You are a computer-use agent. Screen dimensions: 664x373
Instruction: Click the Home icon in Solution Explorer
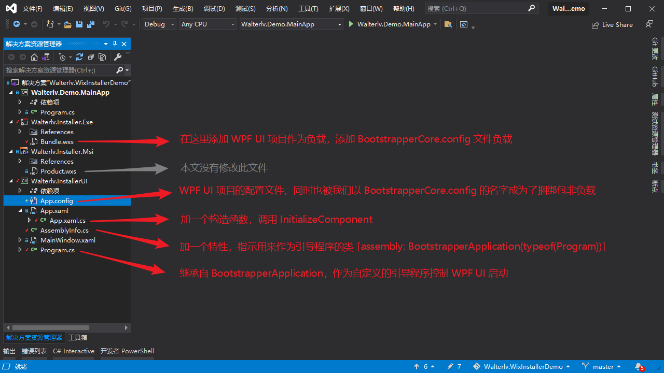coord(34,57)
